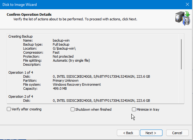The width and height of the screenshot is (193, 140).
Task: Click 'Windows Recovery Environment' file system value
Action: point(77,84)
